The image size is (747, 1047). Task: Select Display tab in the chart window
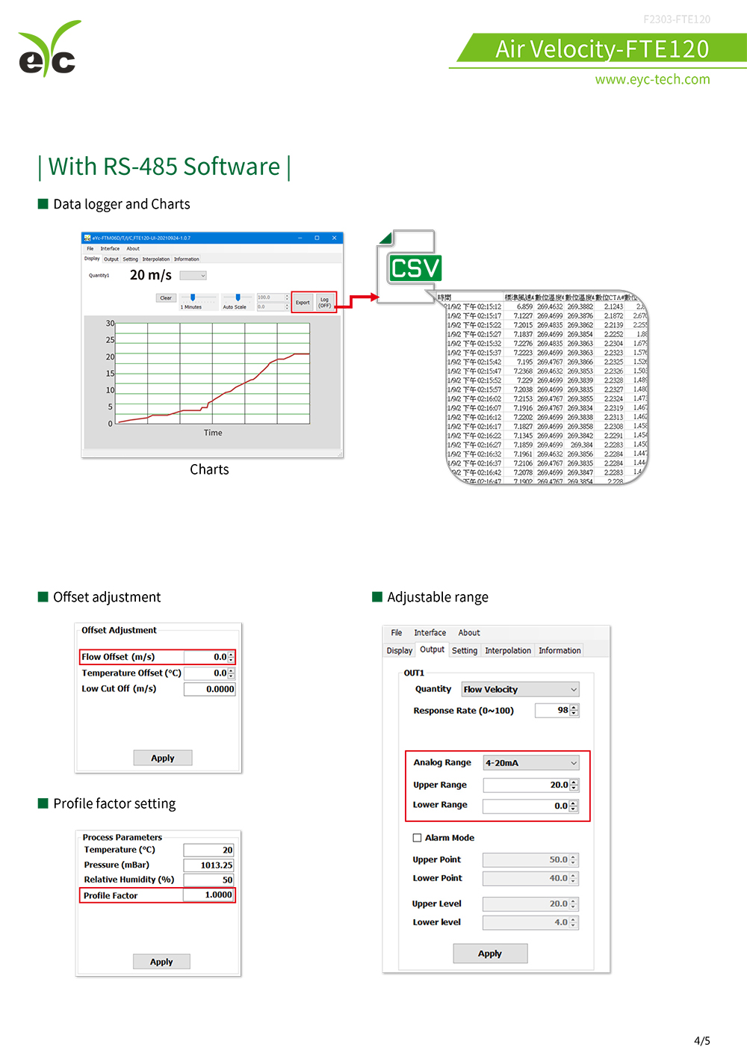(x=92, y=259)
